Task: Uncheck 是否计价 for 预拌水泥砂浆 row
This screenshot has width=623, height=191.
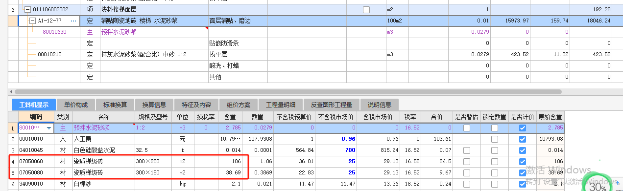Action: 523,127
